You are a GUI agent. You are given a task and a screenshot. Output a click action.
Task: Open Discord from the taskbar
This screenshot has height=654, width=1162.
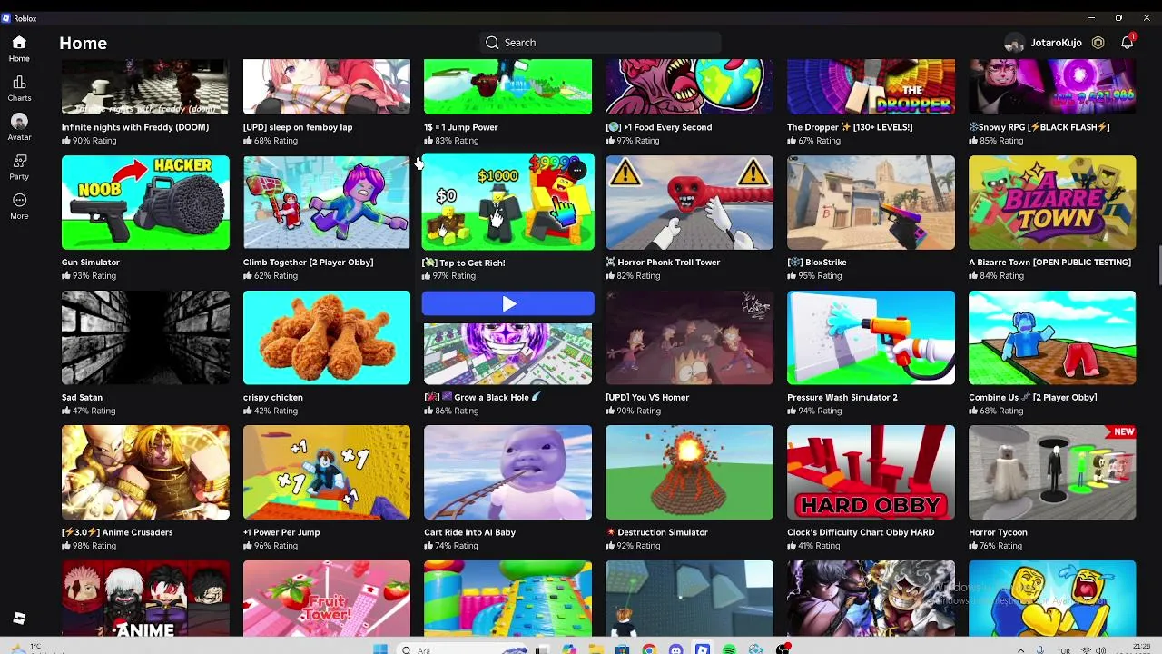(675, 649)
